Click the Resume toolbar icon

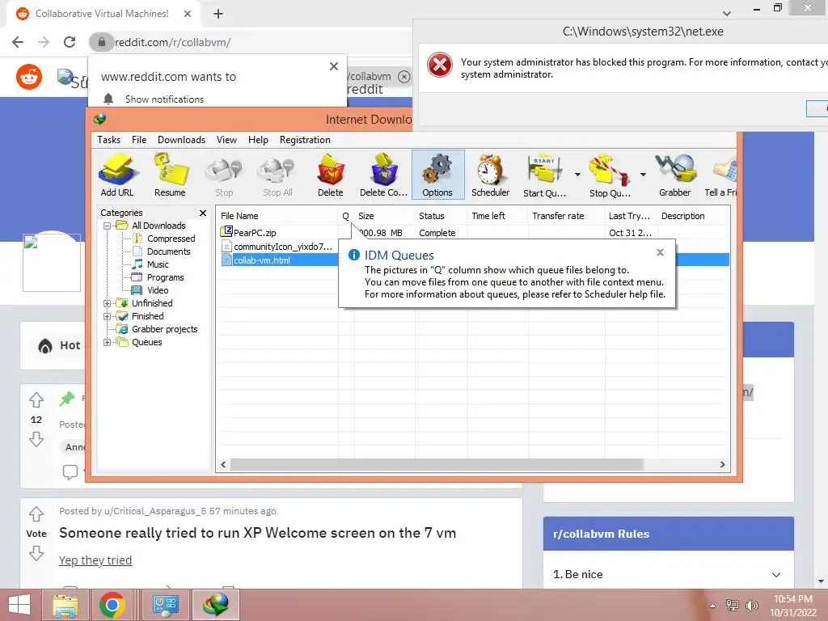coord(170,175)
